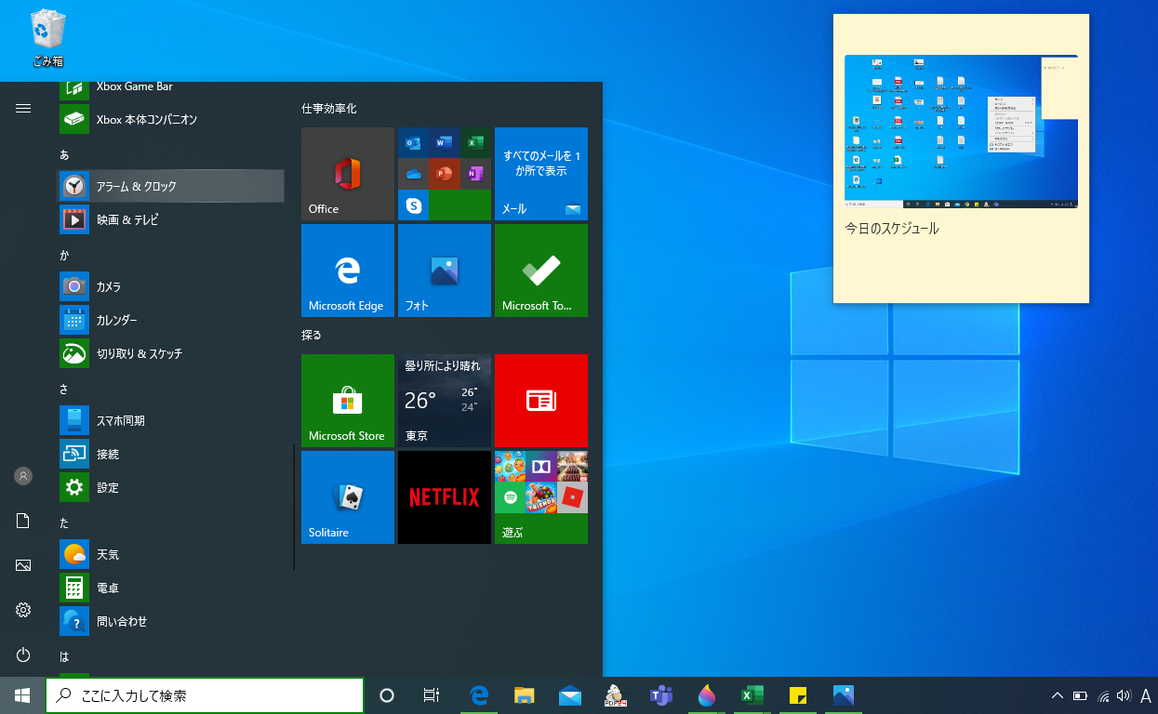Open the red news tile
1158x714 pixels.
point(541,401)
